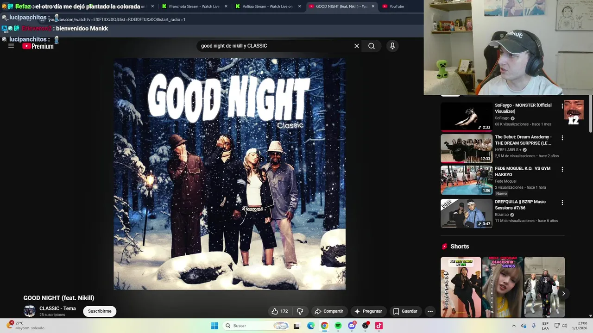This screenshot has width=593, height=333.
Task: Save video with Guardar button
Action: click(405, 311)
